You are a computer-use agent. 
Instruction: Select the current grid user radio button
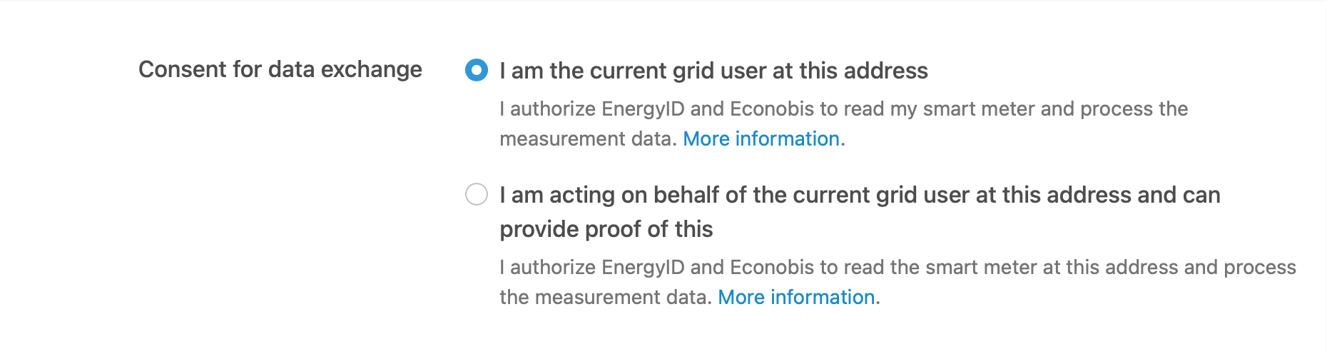pos(477,70)
